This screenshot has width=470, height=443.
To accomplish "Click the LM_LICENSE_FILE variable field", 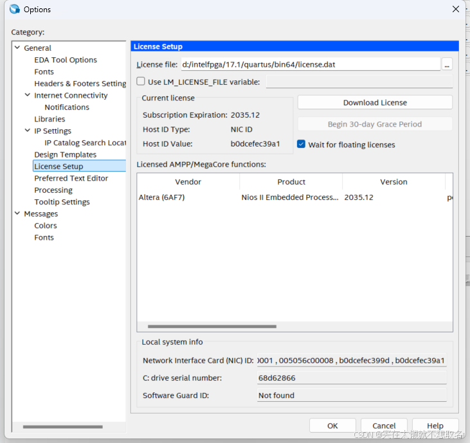I will (x=359, y=82).
